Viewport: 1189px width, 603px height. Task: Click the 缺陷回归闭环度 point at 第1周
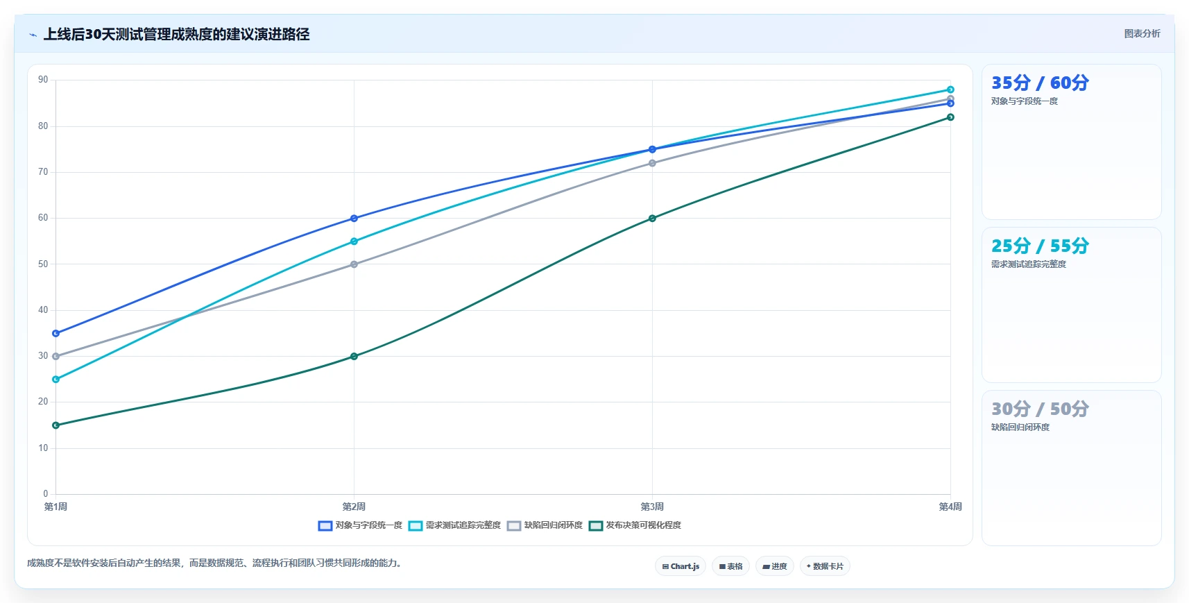pyautogui.click(x=56, y=357)
